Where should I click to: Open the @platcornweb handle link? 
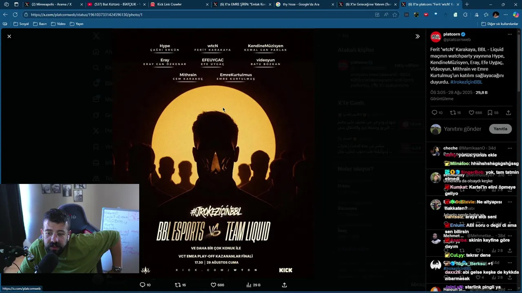pyautogui.click(x=457, y=40)
